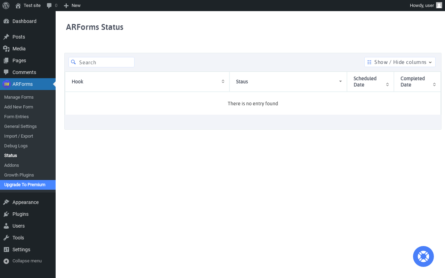The width and height of the screenshot is (445, 278).
Task: Click the Settings sliders icon
Action: point(6,250)
